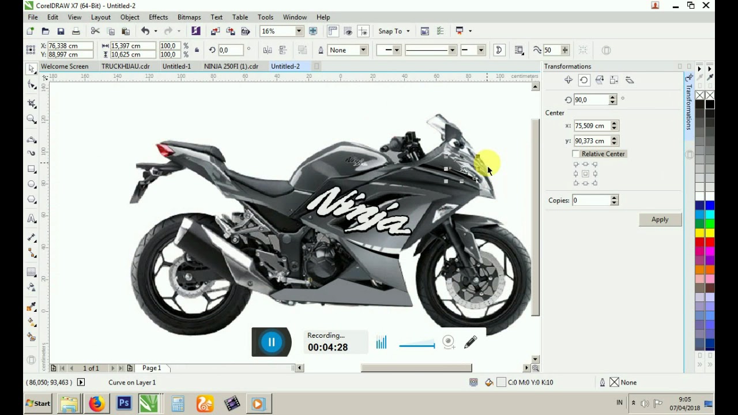The height and width of the screenshot is (415, 738).
Task: Toggle Show Guidelines in the toolbar
Action: pyautogui.click(x=363, y=31)
